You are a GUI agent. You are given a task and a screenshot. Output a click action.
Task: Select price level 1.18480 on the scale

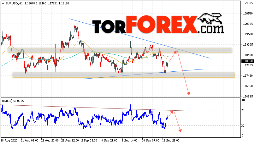[247, 55]
